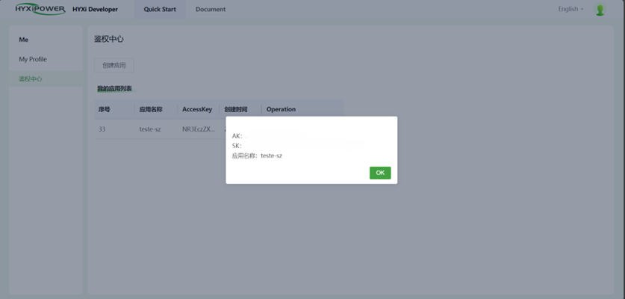Switch to the Quick Start tab

tap(160, 10)
